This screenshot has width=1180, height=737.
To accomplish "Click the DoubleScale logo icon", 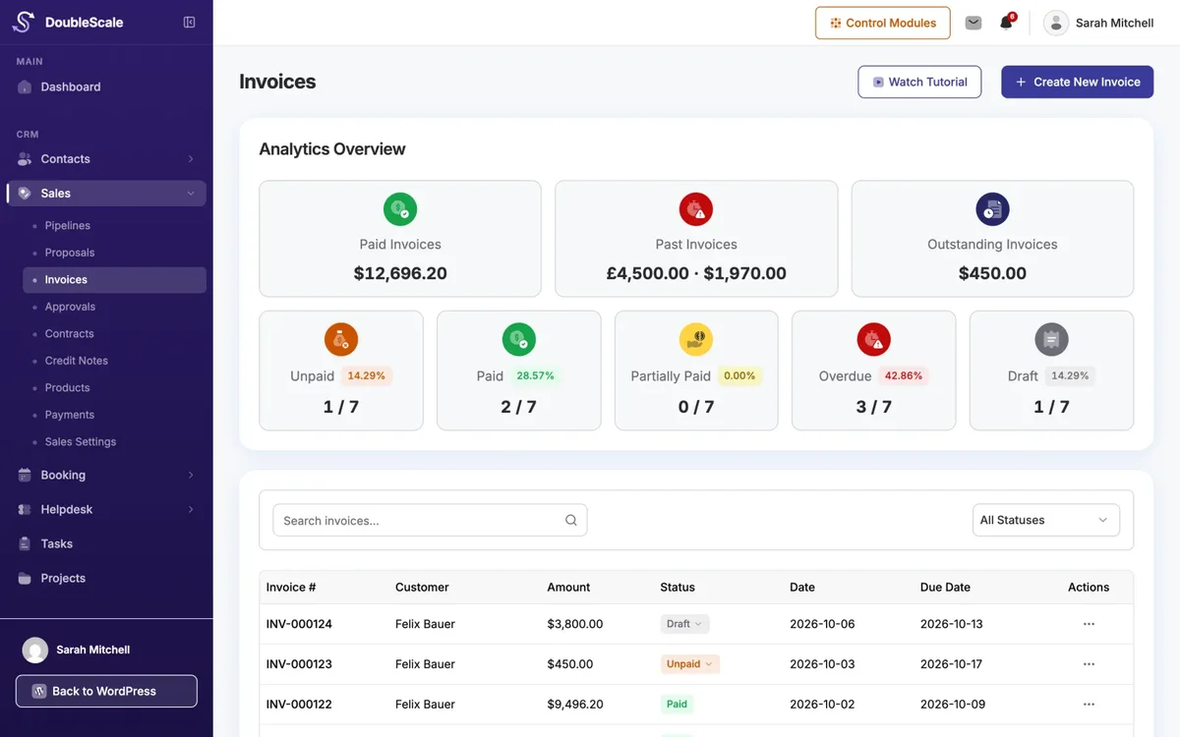I will click(x=23, y=22).
